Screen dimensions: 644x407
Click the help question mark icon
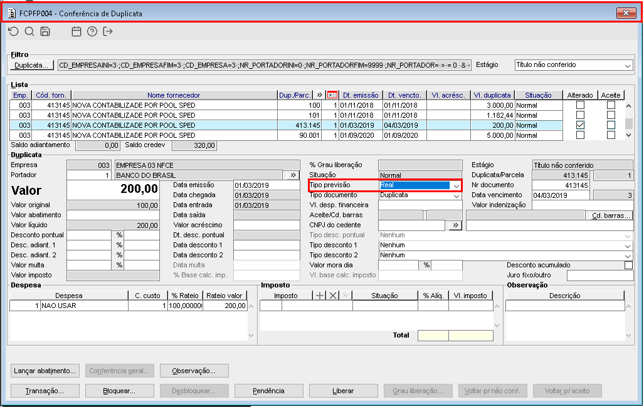pos(92,31)
